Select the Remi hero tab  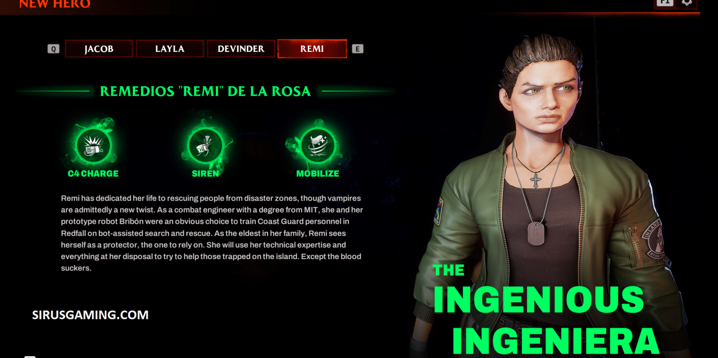pyautogui.click(x=312, y=49)
